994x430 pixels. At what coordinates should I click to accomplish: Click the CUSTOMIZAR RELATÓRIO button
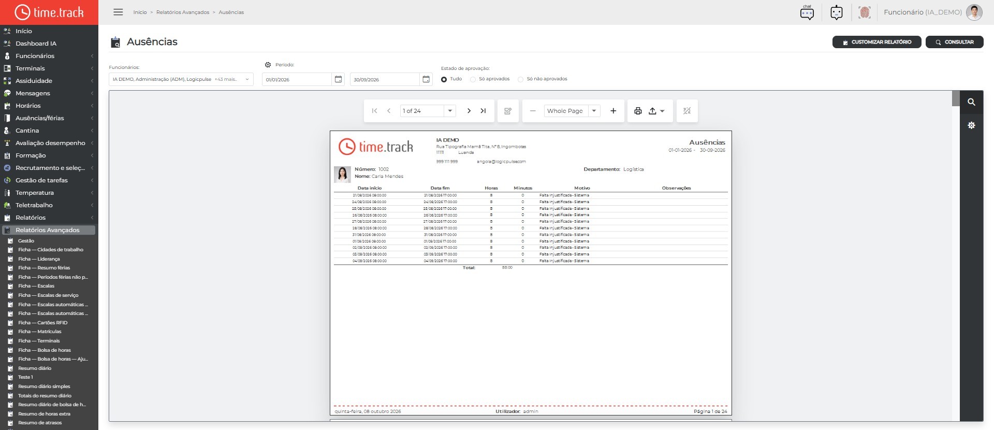[x=876, y=42]
